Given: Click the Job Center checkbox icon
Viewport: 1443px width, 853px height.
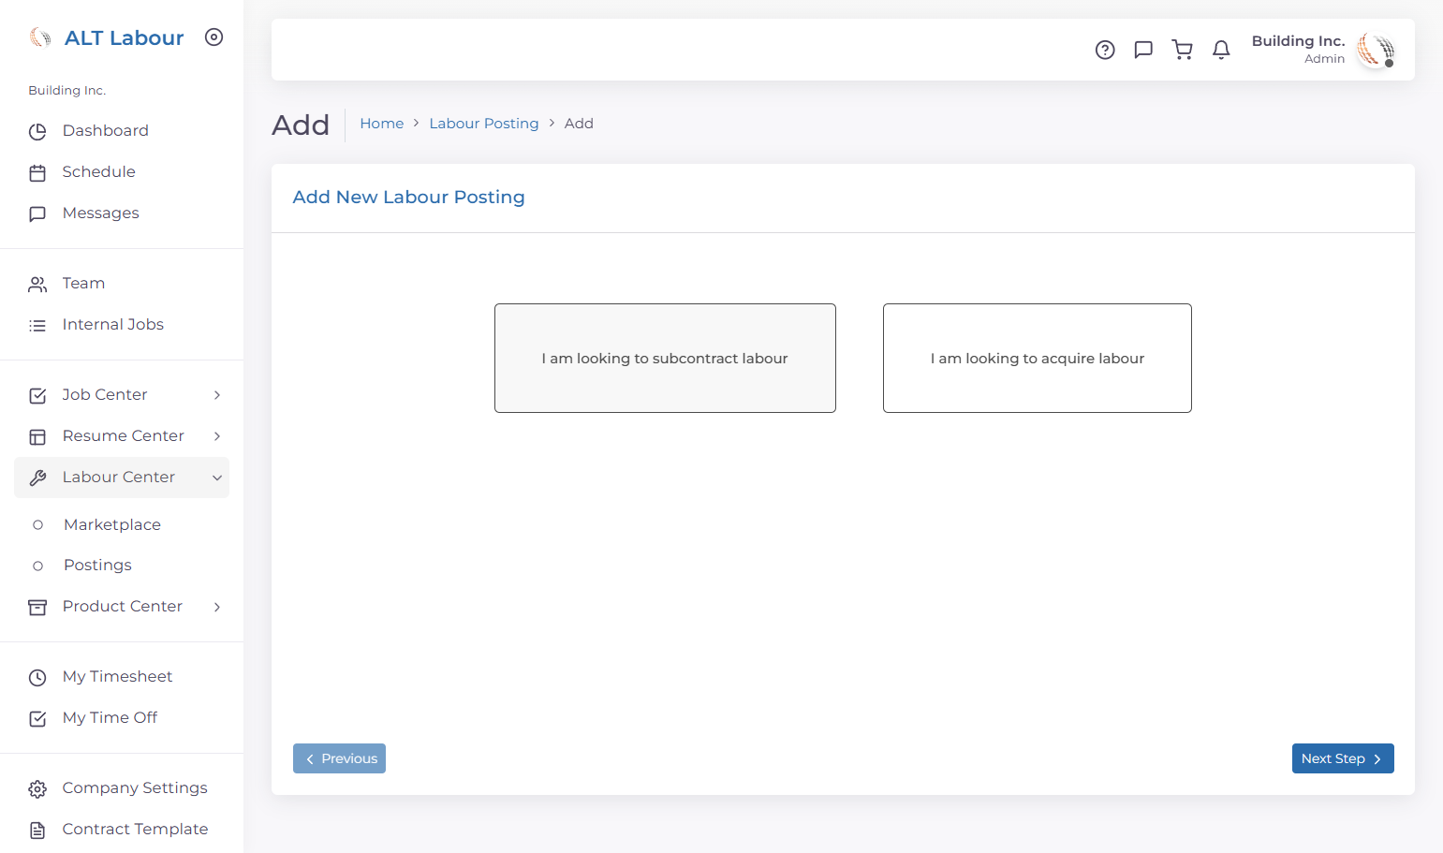Looking at the screenshot, I should click(x=37, y=396).
